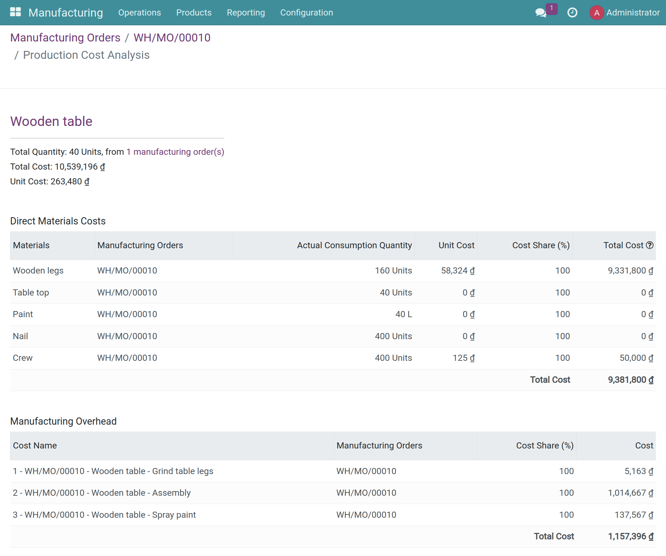Click the Paint material name
Image resolution: width=666 pixels, height=556 pixels.
point(23,314)
